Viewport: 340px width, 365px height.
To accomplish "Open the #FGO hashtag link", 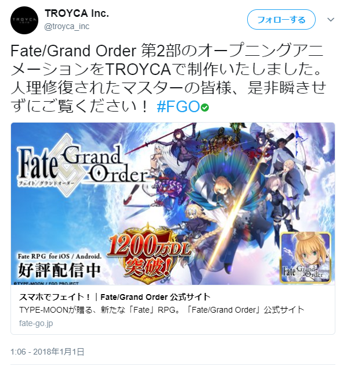I will coord(179,106).
